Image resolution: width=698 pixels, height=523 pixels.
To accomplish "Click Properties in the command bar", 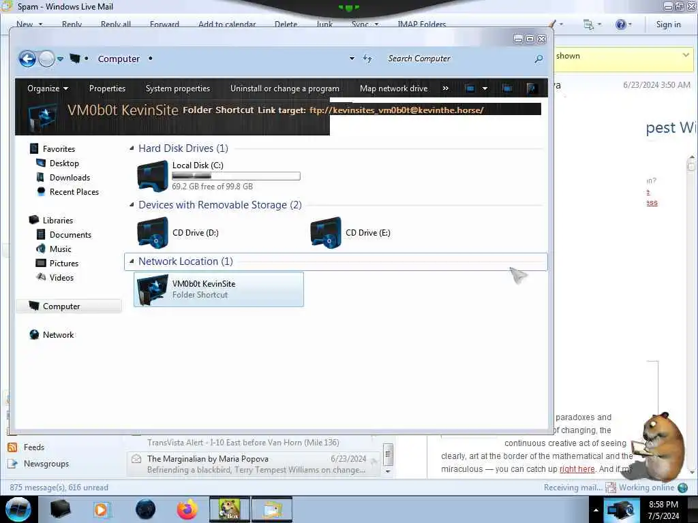I will pos(107,88).
